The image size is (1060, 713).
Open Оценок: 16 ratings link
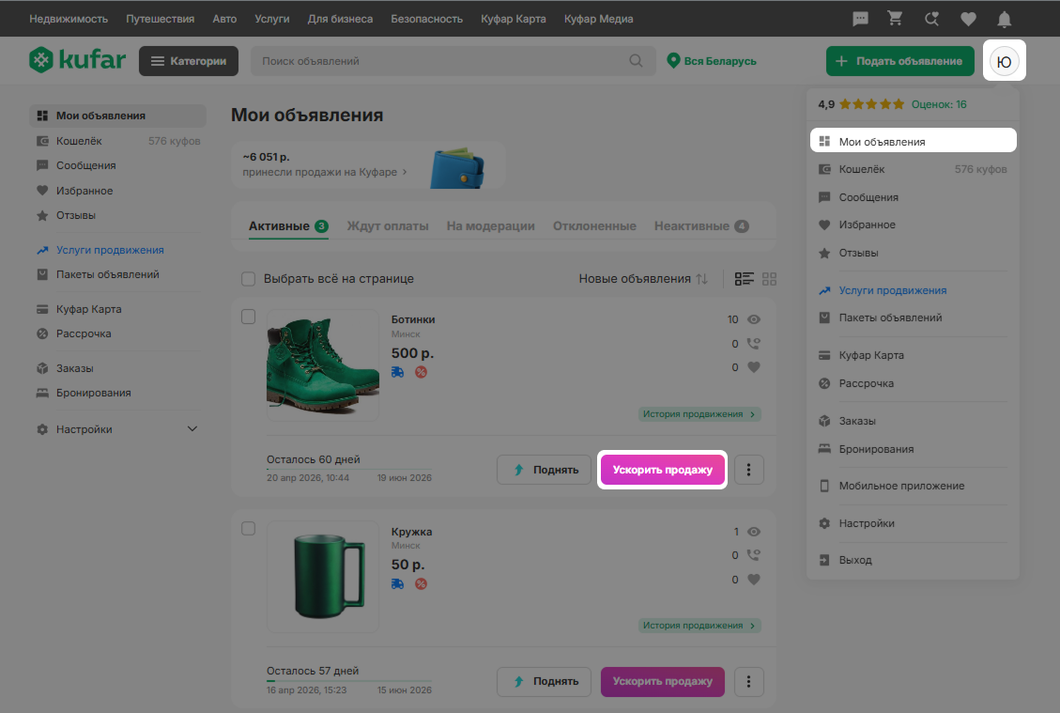point(938,104)
